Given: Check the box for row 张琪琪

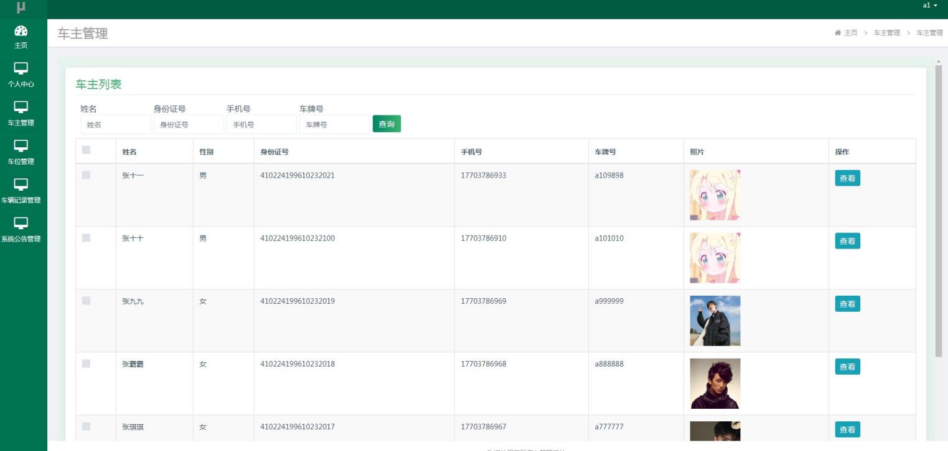Looking at the screenshot, I should point(86,426).
